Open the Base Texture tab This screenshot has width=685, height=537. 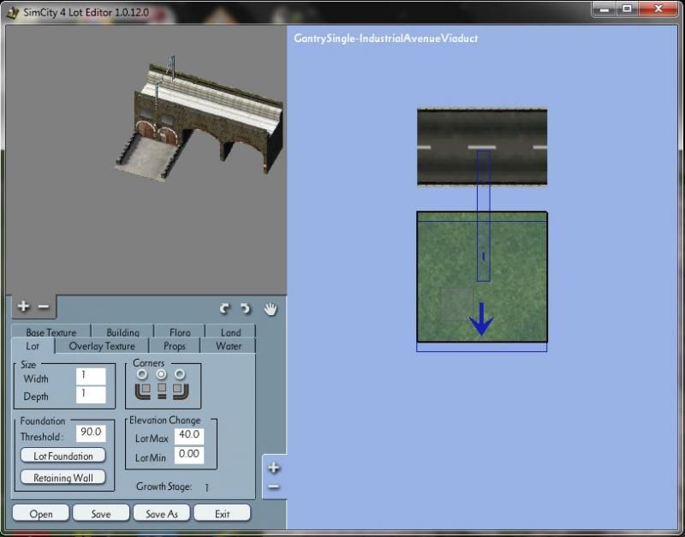click(51, 331)
